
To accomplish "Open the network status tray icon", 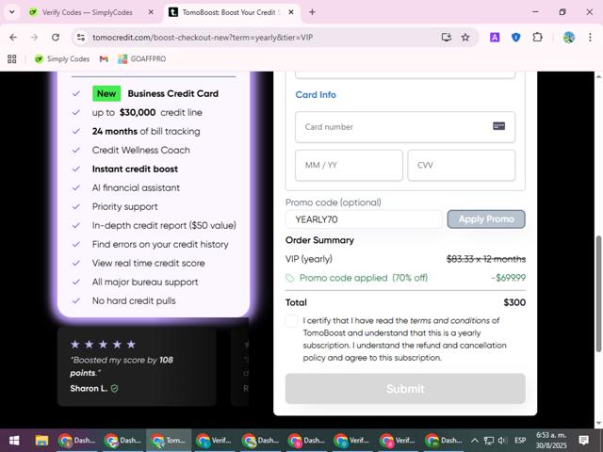I will pyautogui.click(x=489, y=440).
